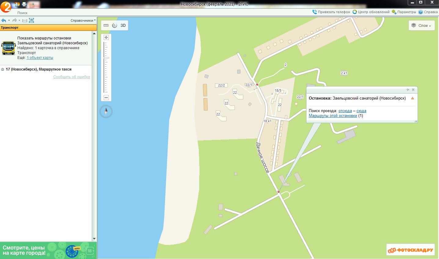Toggle 3D map view
439x259 pixels.
123,25
